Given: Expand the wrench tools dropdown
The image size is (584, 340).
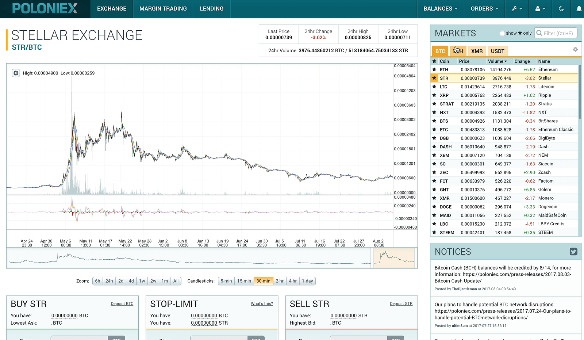Looking at the screenshot, I should coord(517,9).
